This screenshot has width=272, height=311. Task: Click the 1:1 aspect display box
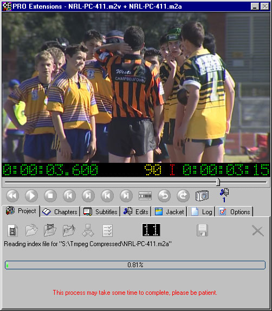[x=151, y=230]
